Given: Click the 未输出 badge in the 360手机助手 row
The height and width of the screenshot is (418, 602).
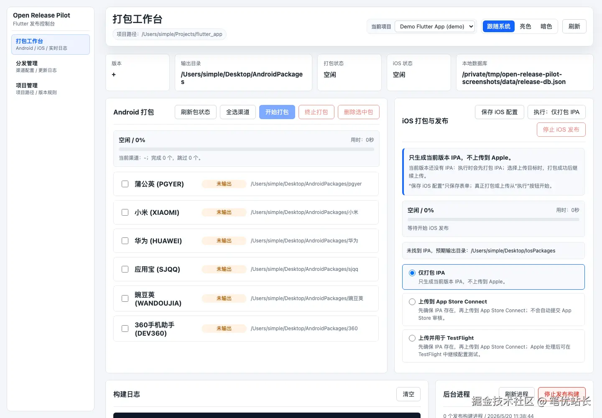Looking at the screenshot, I should 224,329.
